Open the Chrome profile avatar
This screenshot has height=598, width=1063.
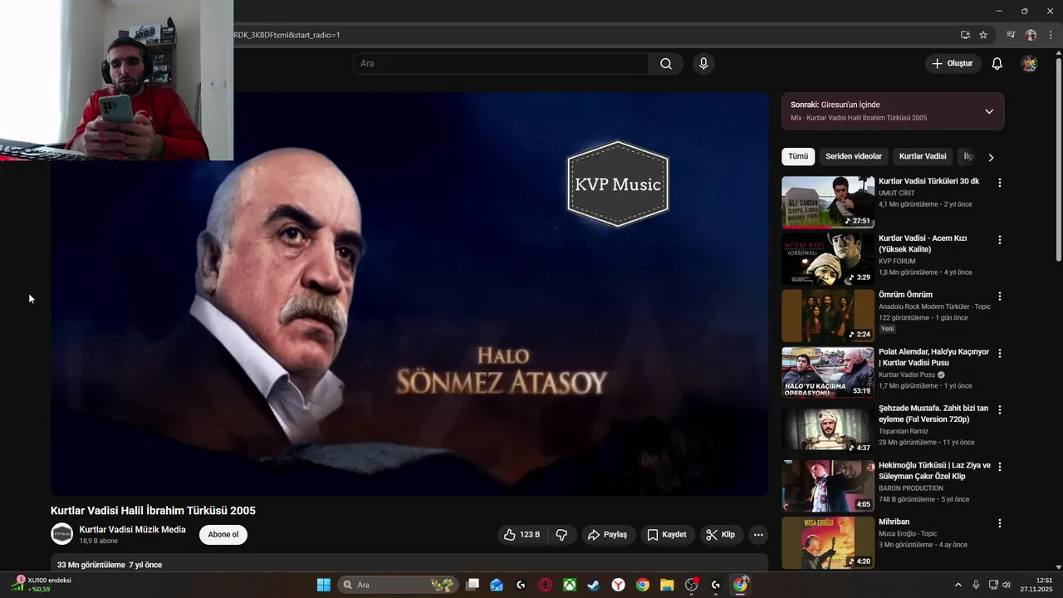1031,35
